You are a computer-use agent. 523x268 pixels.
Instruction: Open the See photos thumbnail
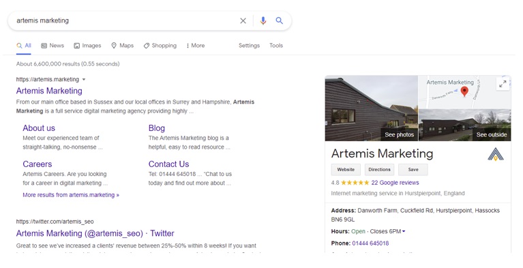tap(371, 108)
